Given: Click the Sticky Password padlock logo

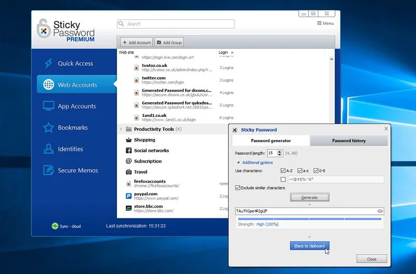Looking at the screenshot, I should click(44, 29).
